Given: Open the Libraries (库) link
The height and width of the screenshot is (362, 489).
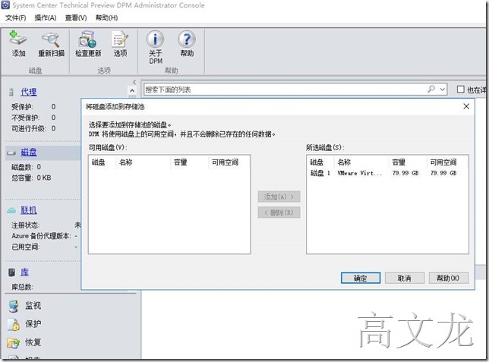Looking at the screenshot, I should click(x=24, y=272).
